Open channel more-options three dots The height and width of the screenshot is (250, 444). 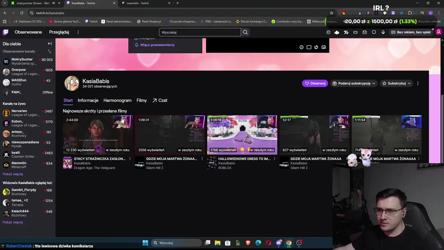pos(418,83)
